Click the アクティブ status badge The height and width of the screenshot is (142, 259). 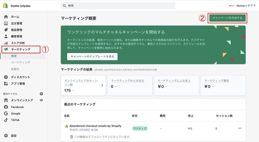point(140,128)
